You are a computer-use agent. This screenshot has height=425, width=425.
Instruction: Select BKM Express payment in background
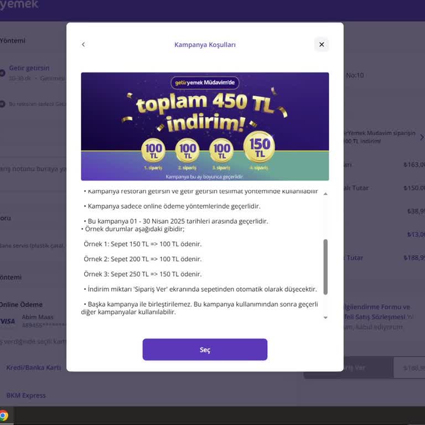[26, 396]
